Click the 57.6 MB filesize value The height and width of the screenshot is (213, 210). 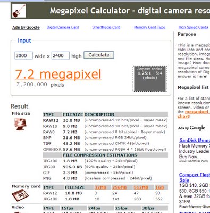coord(71,150)
